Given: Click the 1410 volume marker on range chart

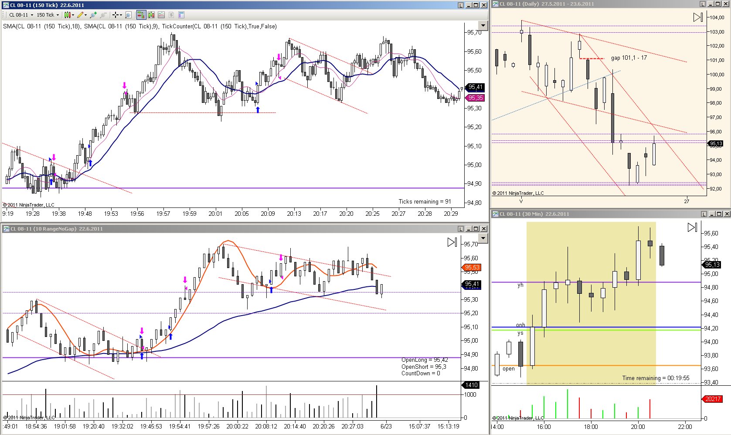Looking at the screenshot, I should (x=471, y=385).
